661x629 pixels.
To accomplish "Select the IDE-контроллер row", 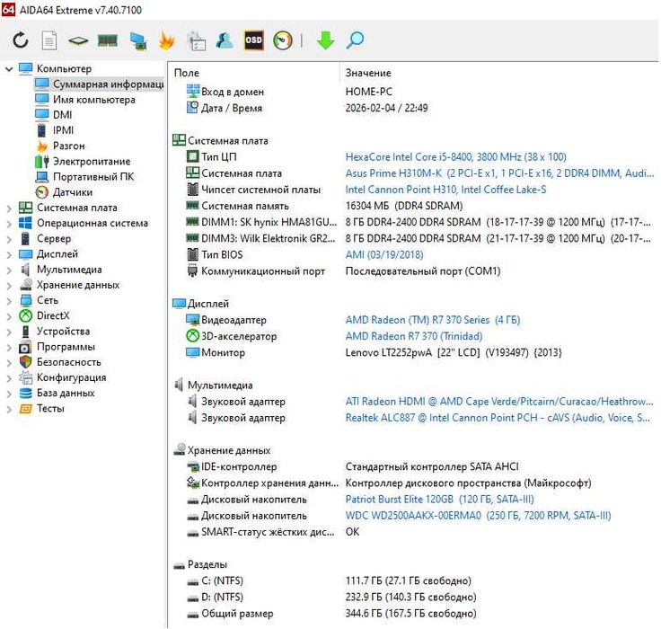I will pyautogui.click(x=415, y=467).
